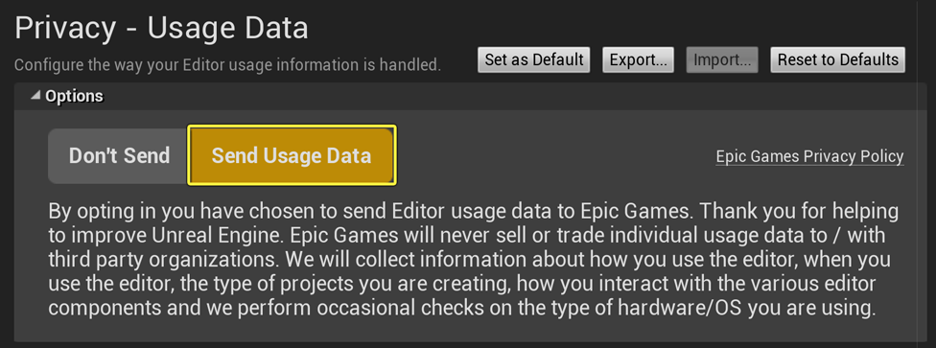Click the opt-in description paragraph

point(474,260)
